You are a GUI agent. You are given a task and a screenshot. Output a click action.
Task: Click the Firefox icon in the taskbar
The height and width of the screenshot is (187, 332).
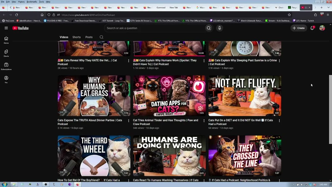click(77, 184)
